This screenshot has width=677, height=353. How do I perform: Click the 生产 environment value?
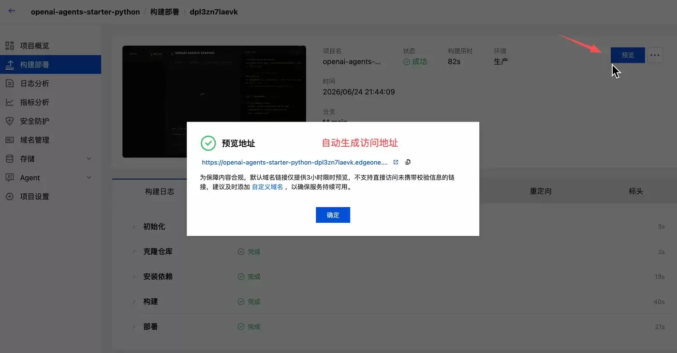pyautogui.click(x=501, y=61)
